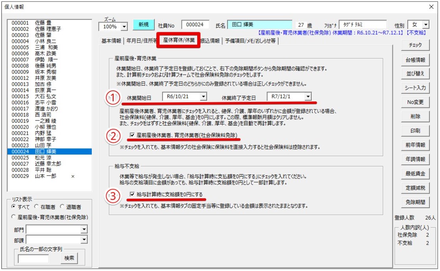Click the 最低賃金 button
The height and width of the screenshot is (271, 440).
[x=415, y=174]
